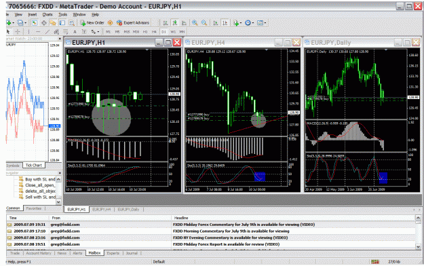424x266 pixels.
Task: Click the New Order button
Action: pos(92,23)
